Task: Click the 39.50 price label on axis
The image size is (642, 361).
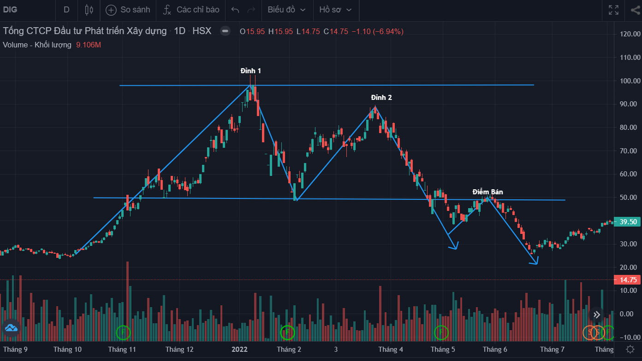Action: [x=628, y=222]
